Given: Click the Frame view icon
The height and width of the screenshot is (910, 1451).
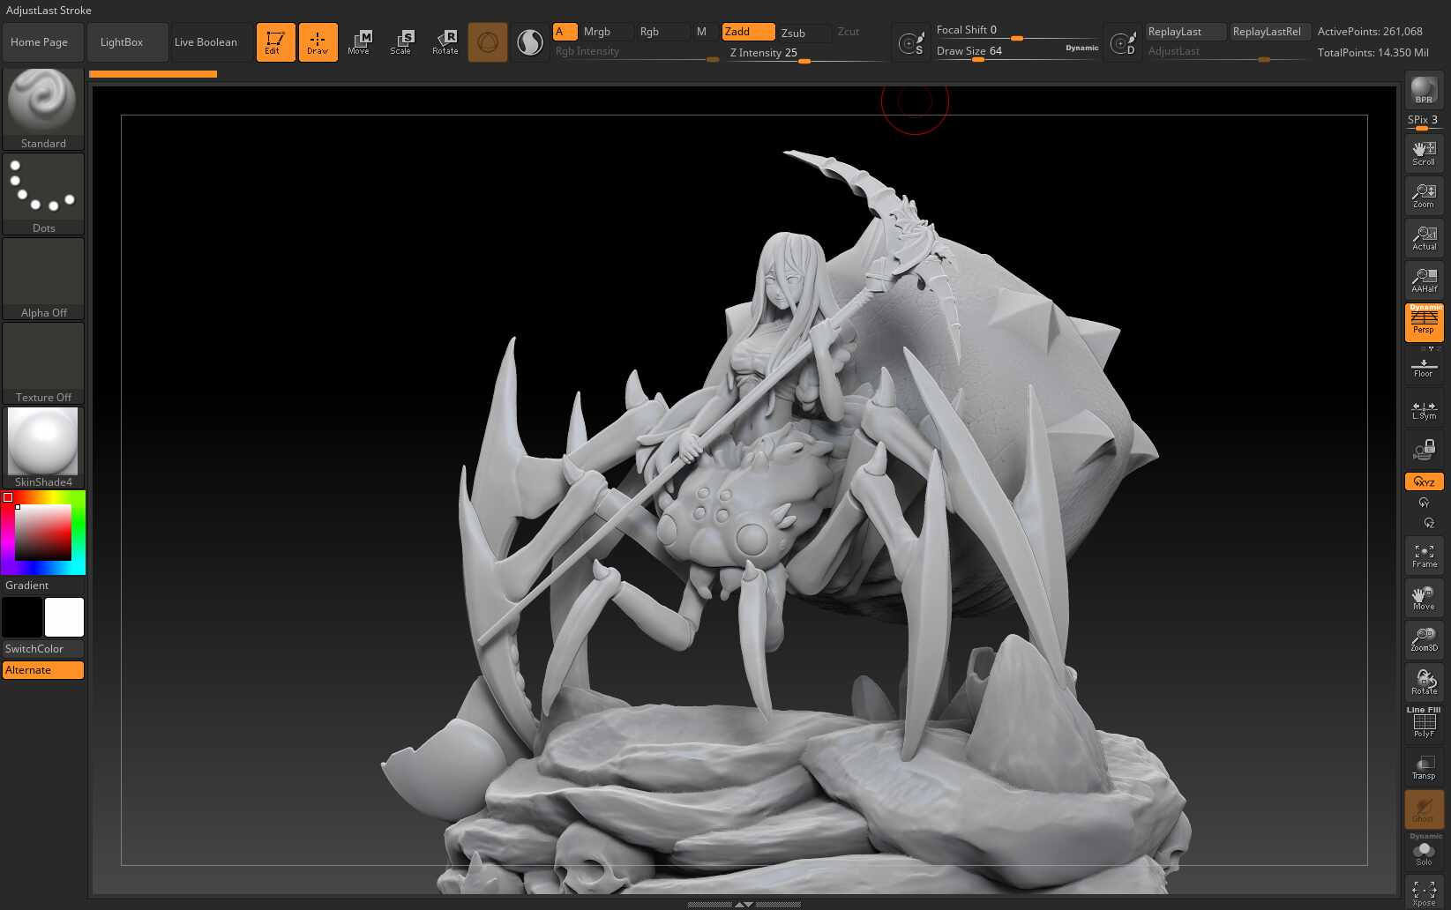Looking at the screenshot, I should (x=1424, y=556).
